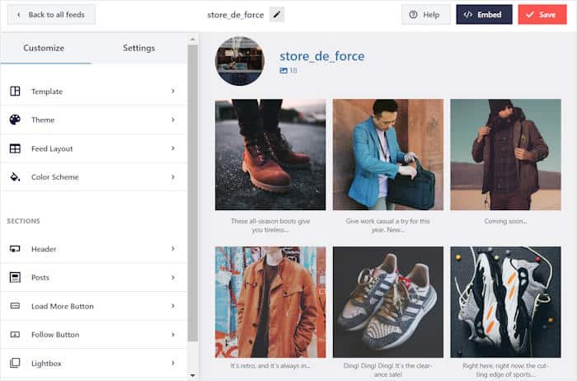Click the Embed code brackets icon
The width and height of the screenshot is (577, 381).
click(467, 15)
